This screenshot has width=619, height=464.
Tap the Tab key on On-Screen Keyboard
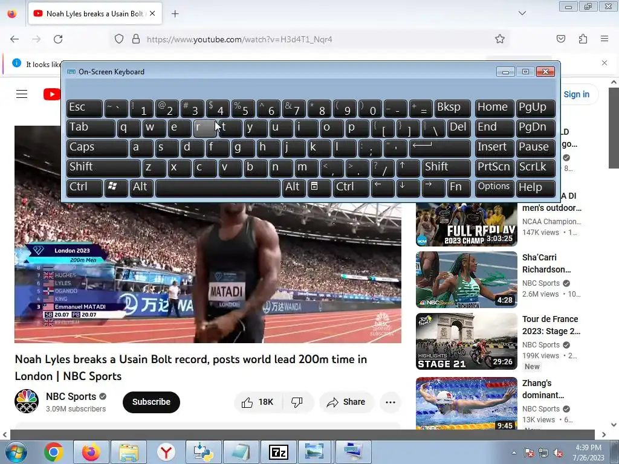[x=91, y=128]
